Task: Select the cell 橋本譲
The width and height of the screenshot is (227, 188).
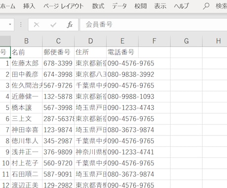Action: (x=26, y=108)
